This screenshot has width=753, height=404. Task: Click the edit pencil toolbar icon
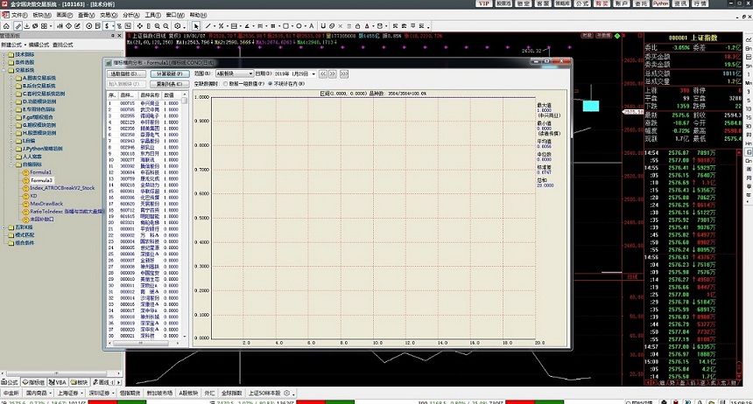pyautogui.click(x=77, y=25)
